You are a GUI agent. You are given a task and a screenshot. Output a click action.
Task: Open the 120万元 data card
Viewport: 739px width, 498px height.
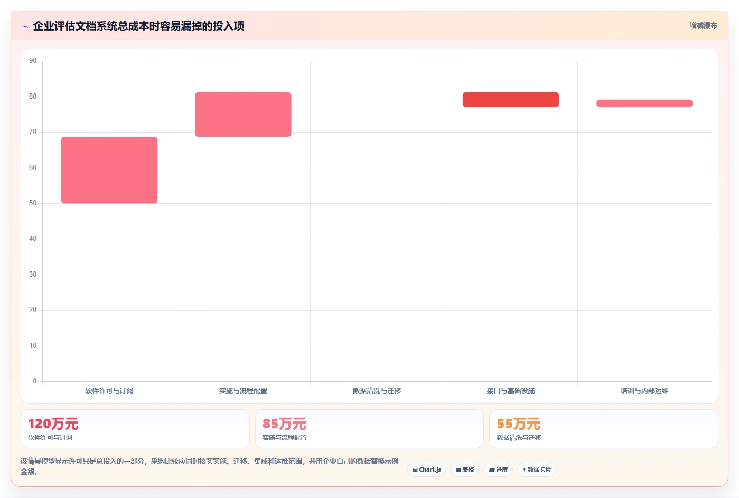pyautogui.click(x=135, y=429)
